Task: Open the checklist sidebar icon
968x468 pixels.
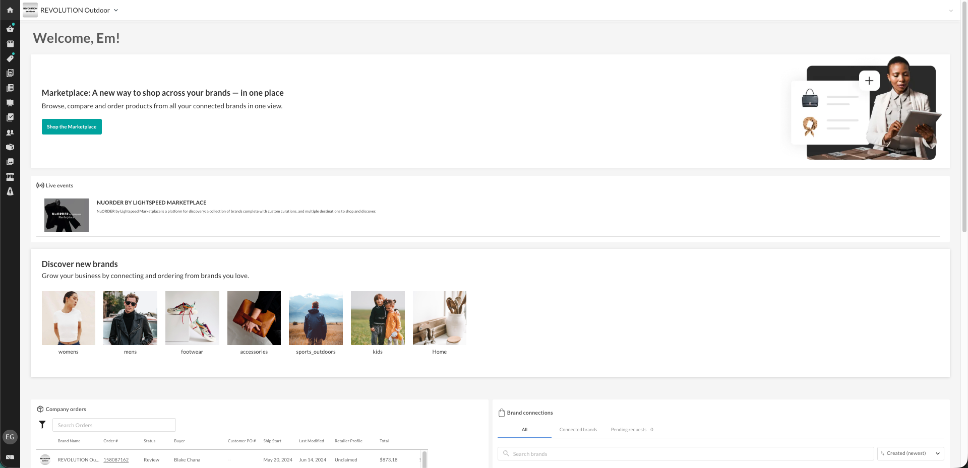Action: pyautogui.click(x=10, y=117)
